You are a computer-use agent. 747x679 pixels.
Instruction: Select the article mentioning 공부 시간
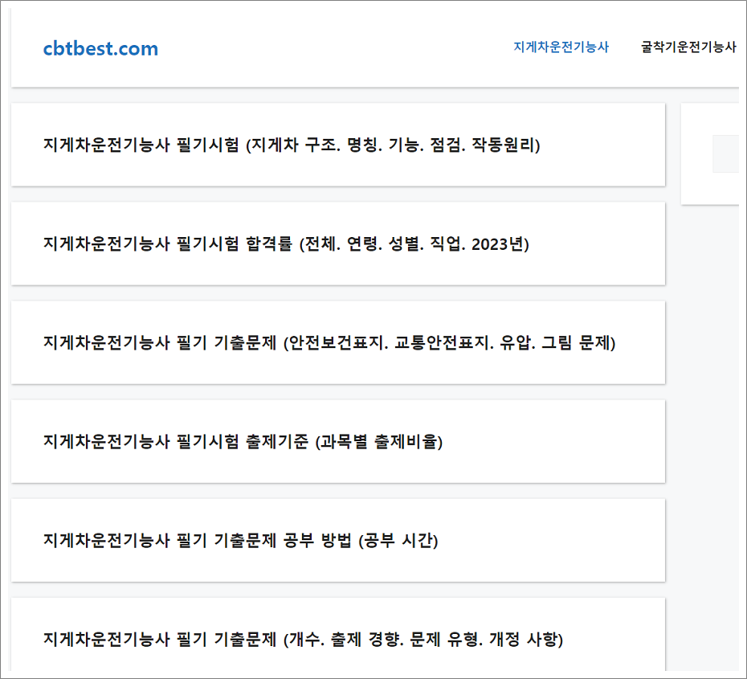pos(240,539)
